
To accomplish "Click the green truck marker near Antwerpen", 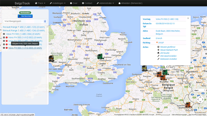I will click(165, 72).
